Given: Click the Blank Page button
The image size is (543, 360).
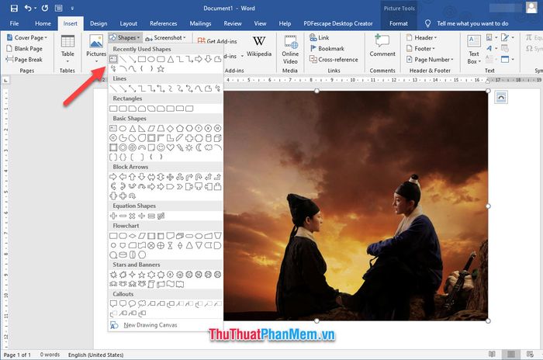Looking at the screenshot, I should [24, 49].
